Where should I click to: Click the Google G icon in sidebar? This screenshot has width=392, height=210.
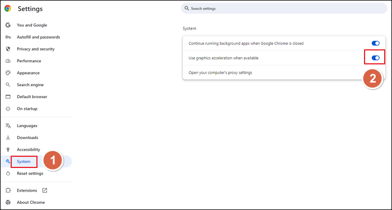click(8, 25)
